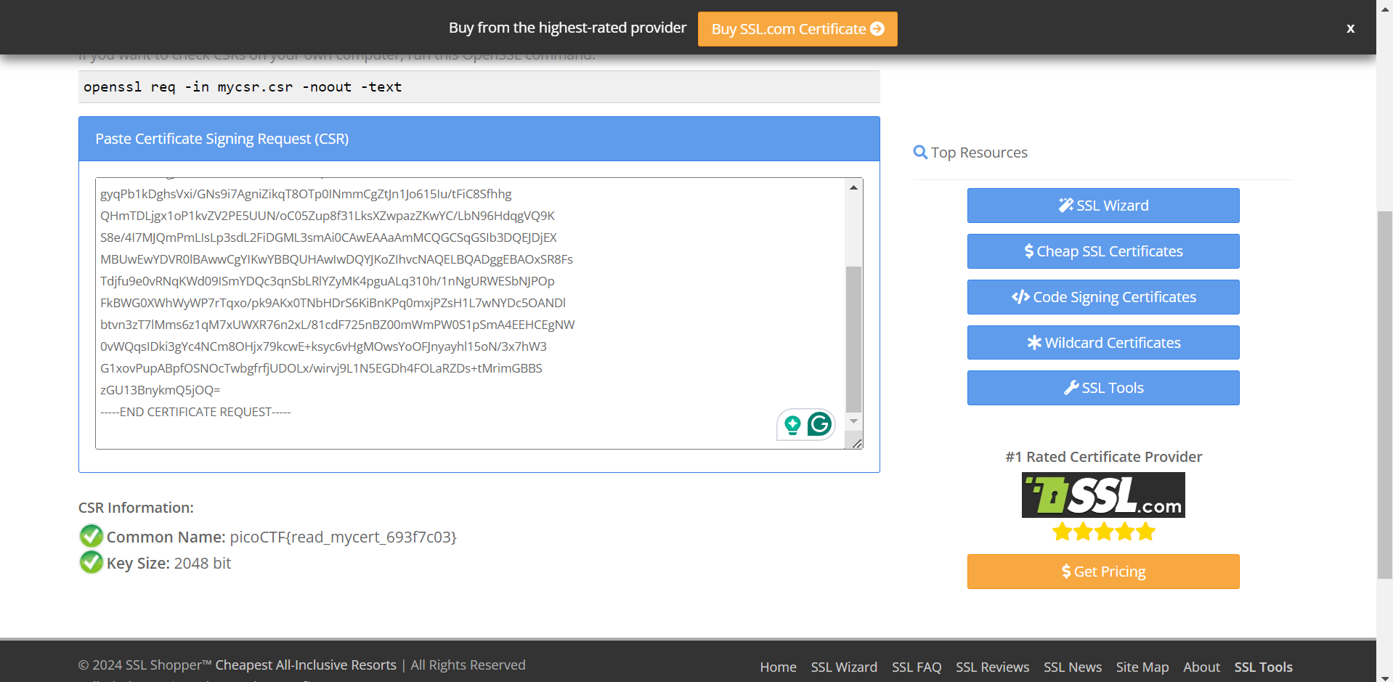Click the arrow icon on Buy SSL.com Certificate

click(877, 29)
